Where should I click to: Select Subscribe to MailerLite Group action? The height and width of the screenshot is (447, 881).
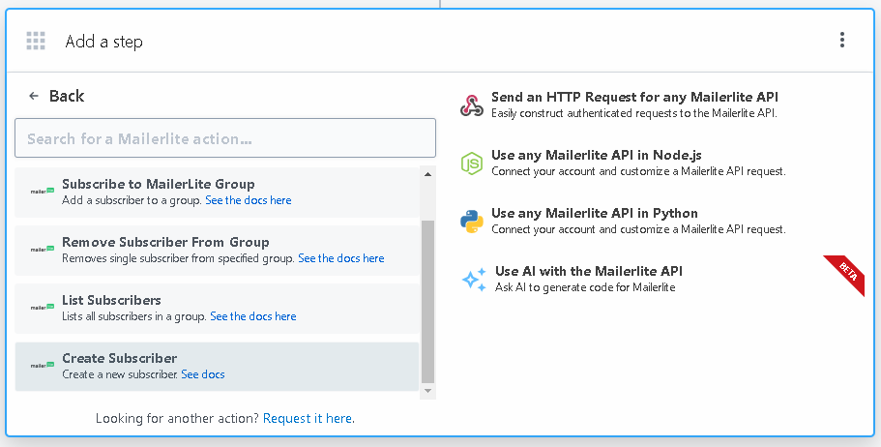(x=217, y=193)
